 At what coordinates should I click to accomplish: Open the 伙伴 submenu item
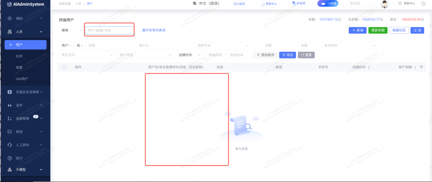[19, 56]
